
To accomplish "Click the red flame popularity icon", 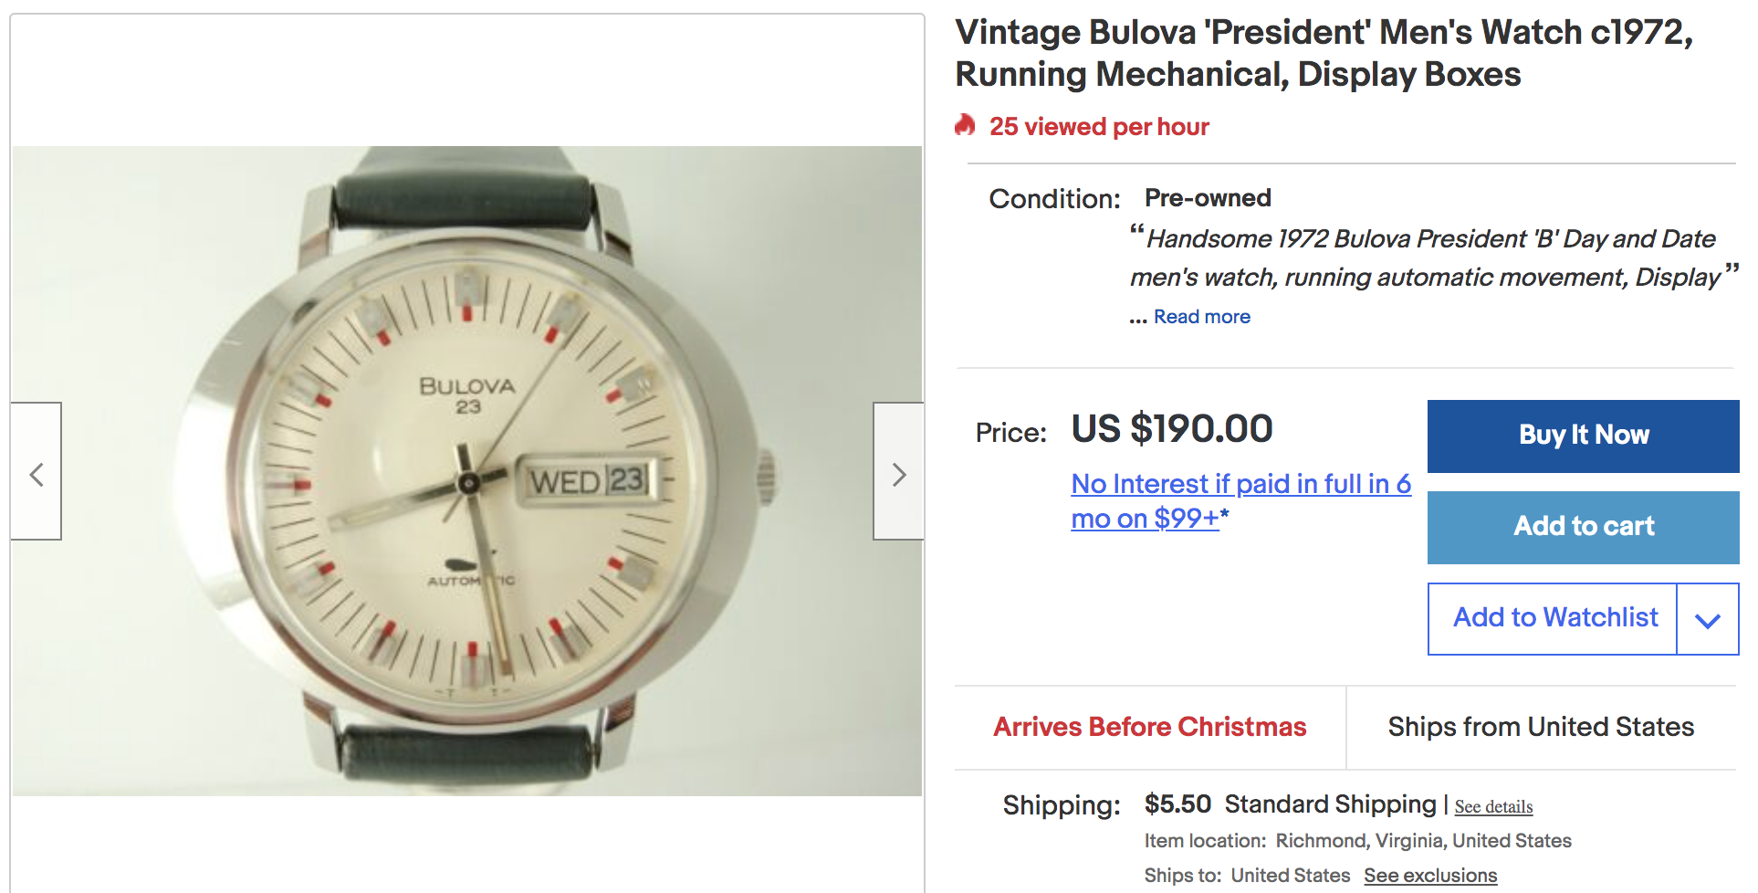I will point(965,125).
